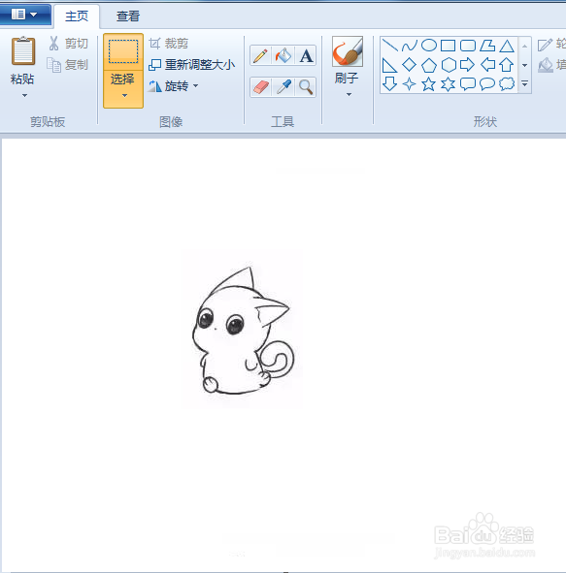This screenshot has height=573, width=566.
Task: Choose the Polygon shape
Action: pyautogui.click(x=487, y=46)
